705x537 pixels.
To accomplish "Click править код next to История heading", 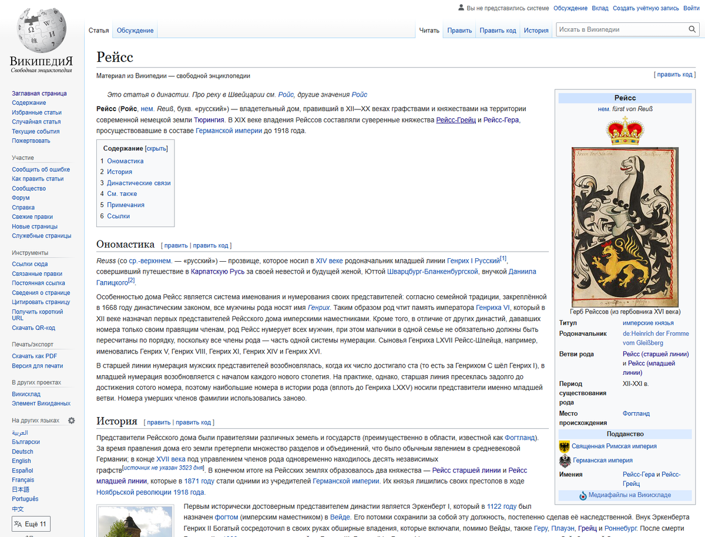I will tap(194, 422).
